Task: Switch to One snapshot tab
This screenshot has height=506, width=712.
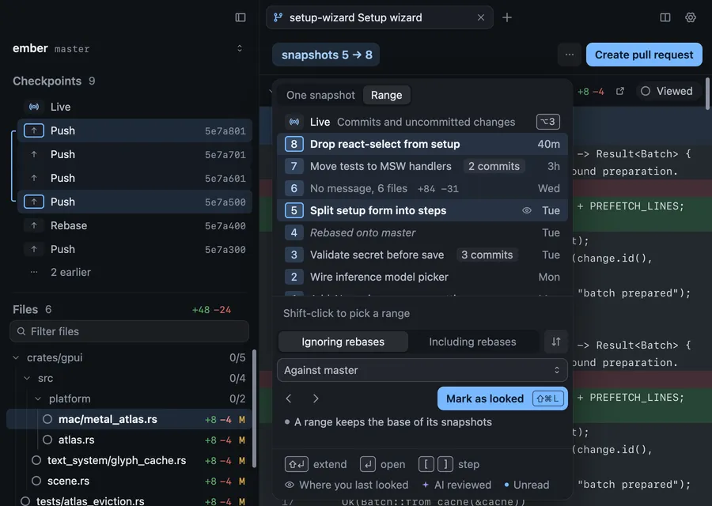Action: [320, 96]
